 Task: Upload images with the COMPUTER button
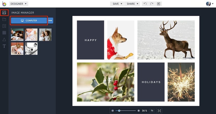click(29, 21)
